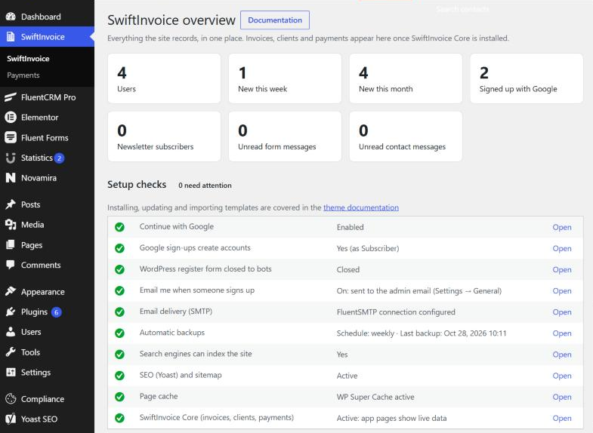This screenshot has height=433, width=593.
Task: Click the '0 need attention' text
Action: point(205,186)
